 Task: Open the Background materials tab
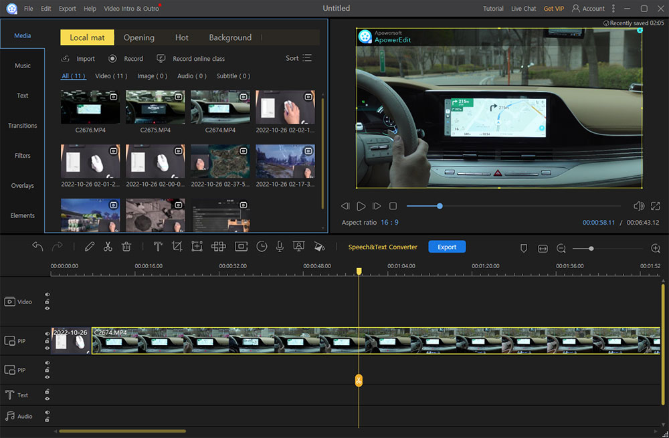click(x=230, y=37)
